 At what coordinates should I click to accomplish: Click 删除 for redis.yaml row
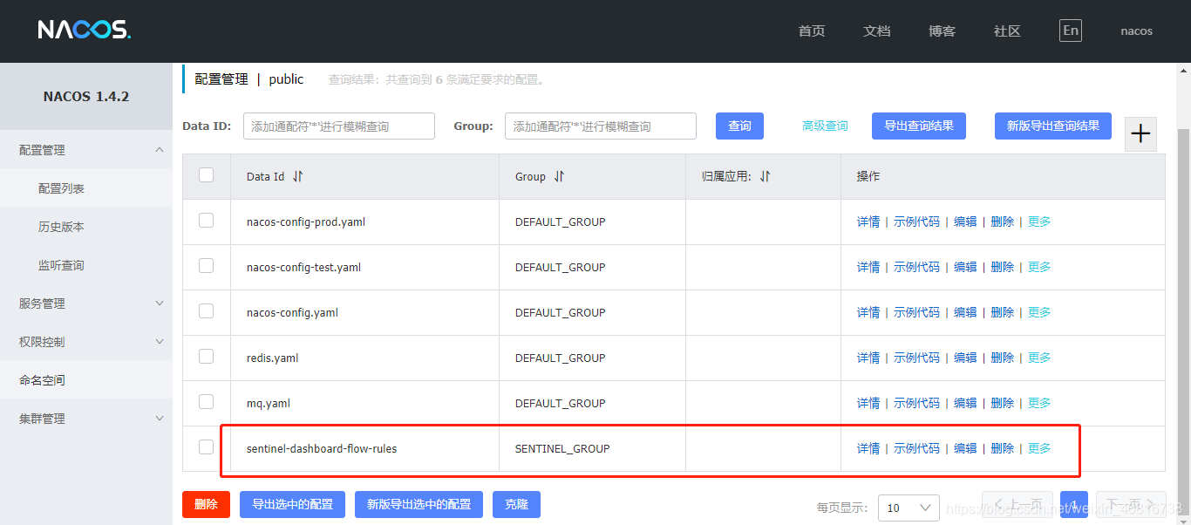pyautogui.click(x=1003, y=358)
